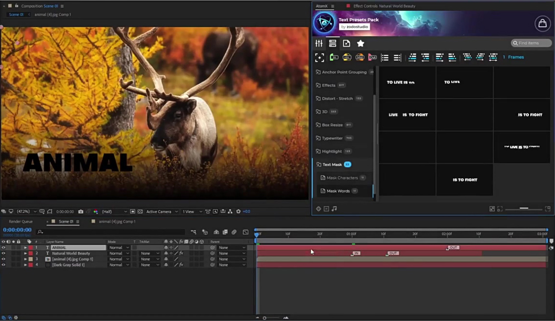Image resolution: width=555 pixels, height=321 pixels.
Task: Take a snapshot with the camera icon
Action: 81,211
